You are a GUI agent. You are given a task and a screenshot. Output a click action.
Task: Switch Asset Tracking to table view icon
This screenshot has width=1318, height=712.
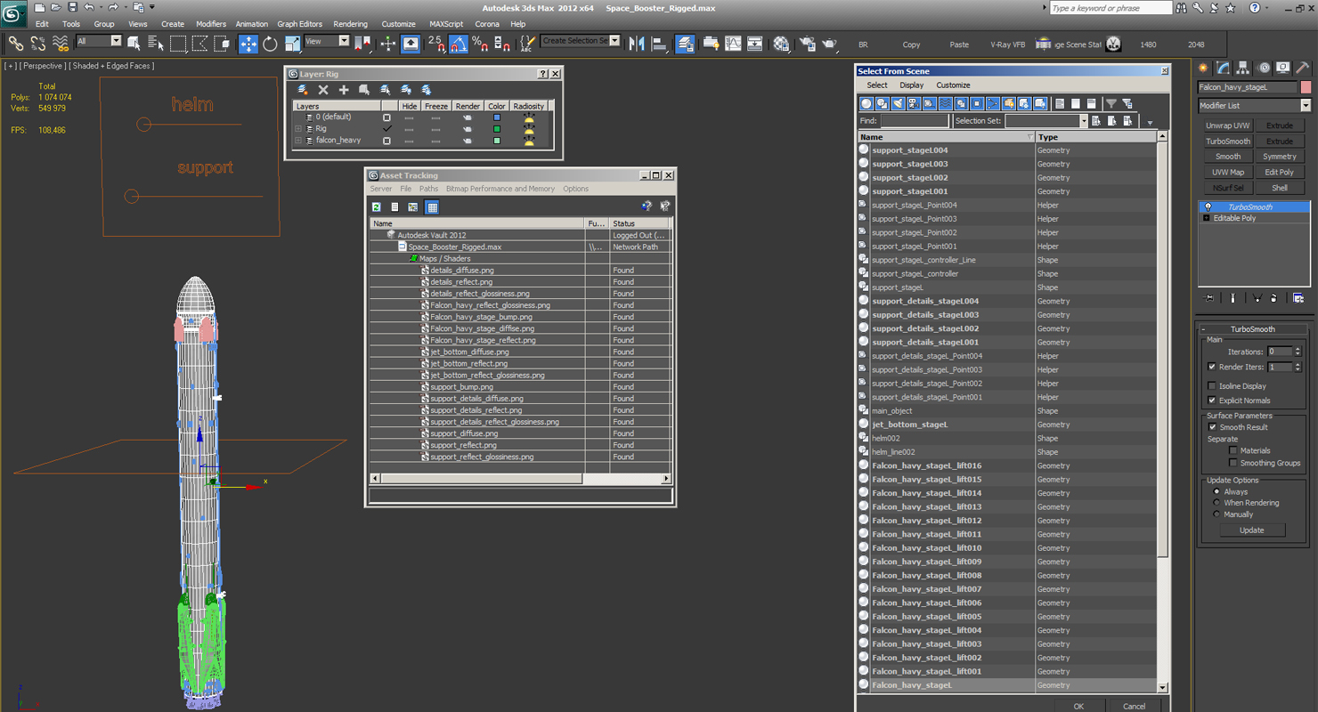pyautogui.click(x=432, y=206)
